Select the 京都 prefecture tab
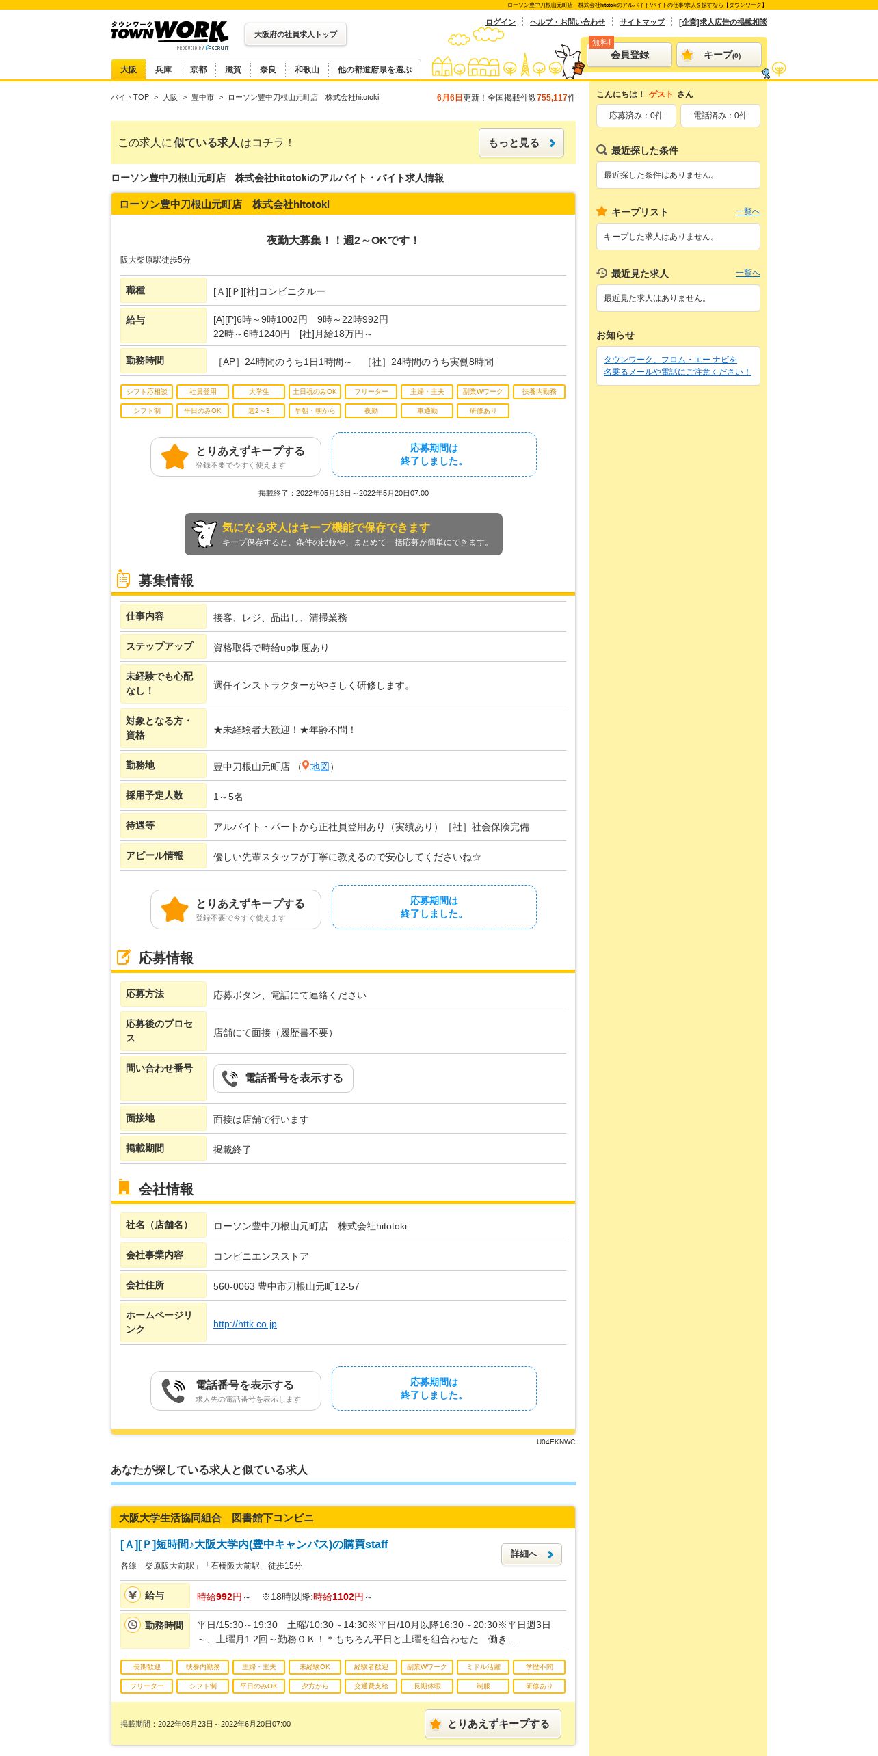The width and height of the screenshot is (878, 1756). pyautogui.click(x=198, y=70)
